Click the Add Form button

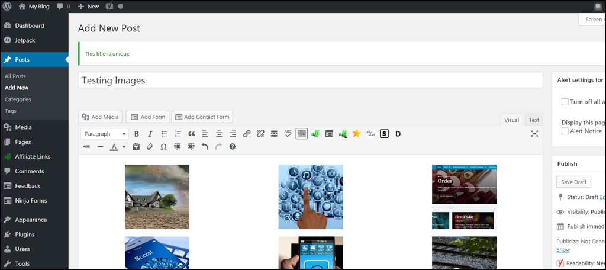click(x=148, y=117)
